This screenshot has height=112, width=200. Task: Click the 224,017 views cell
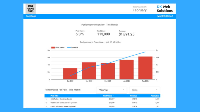[x=111, y=99]
